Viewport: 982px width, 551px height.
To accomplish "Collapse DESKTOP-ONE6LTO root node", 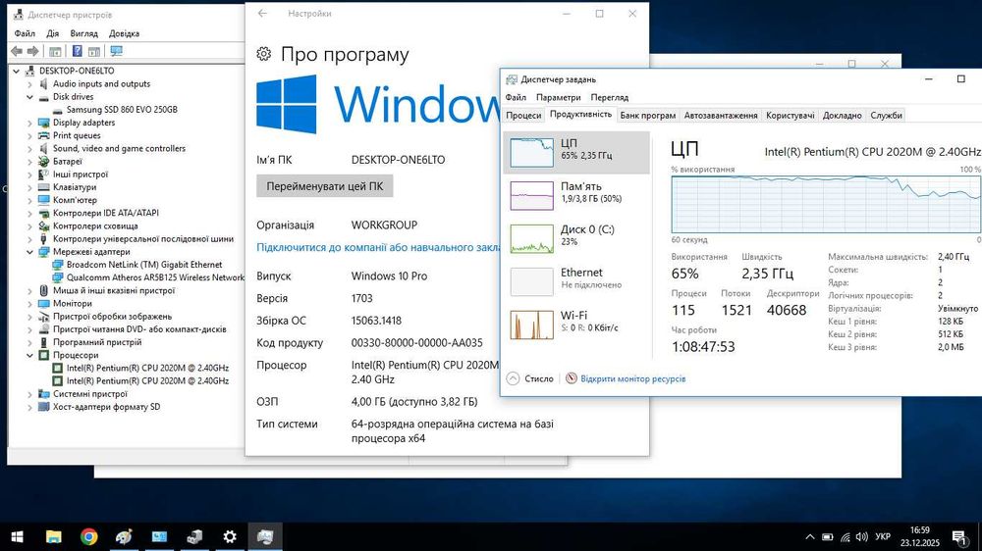I will 17,72.
